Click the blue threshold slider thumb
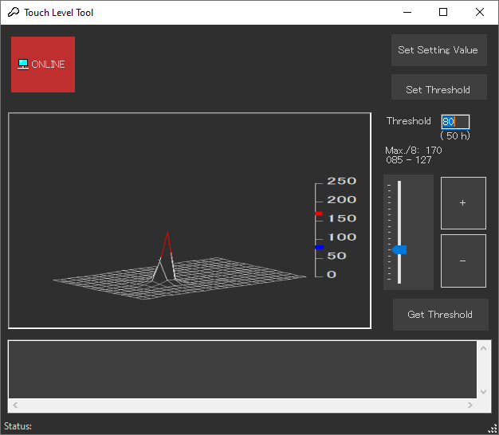Viewport: 499px width, 435px height. (x=399, y=250)
